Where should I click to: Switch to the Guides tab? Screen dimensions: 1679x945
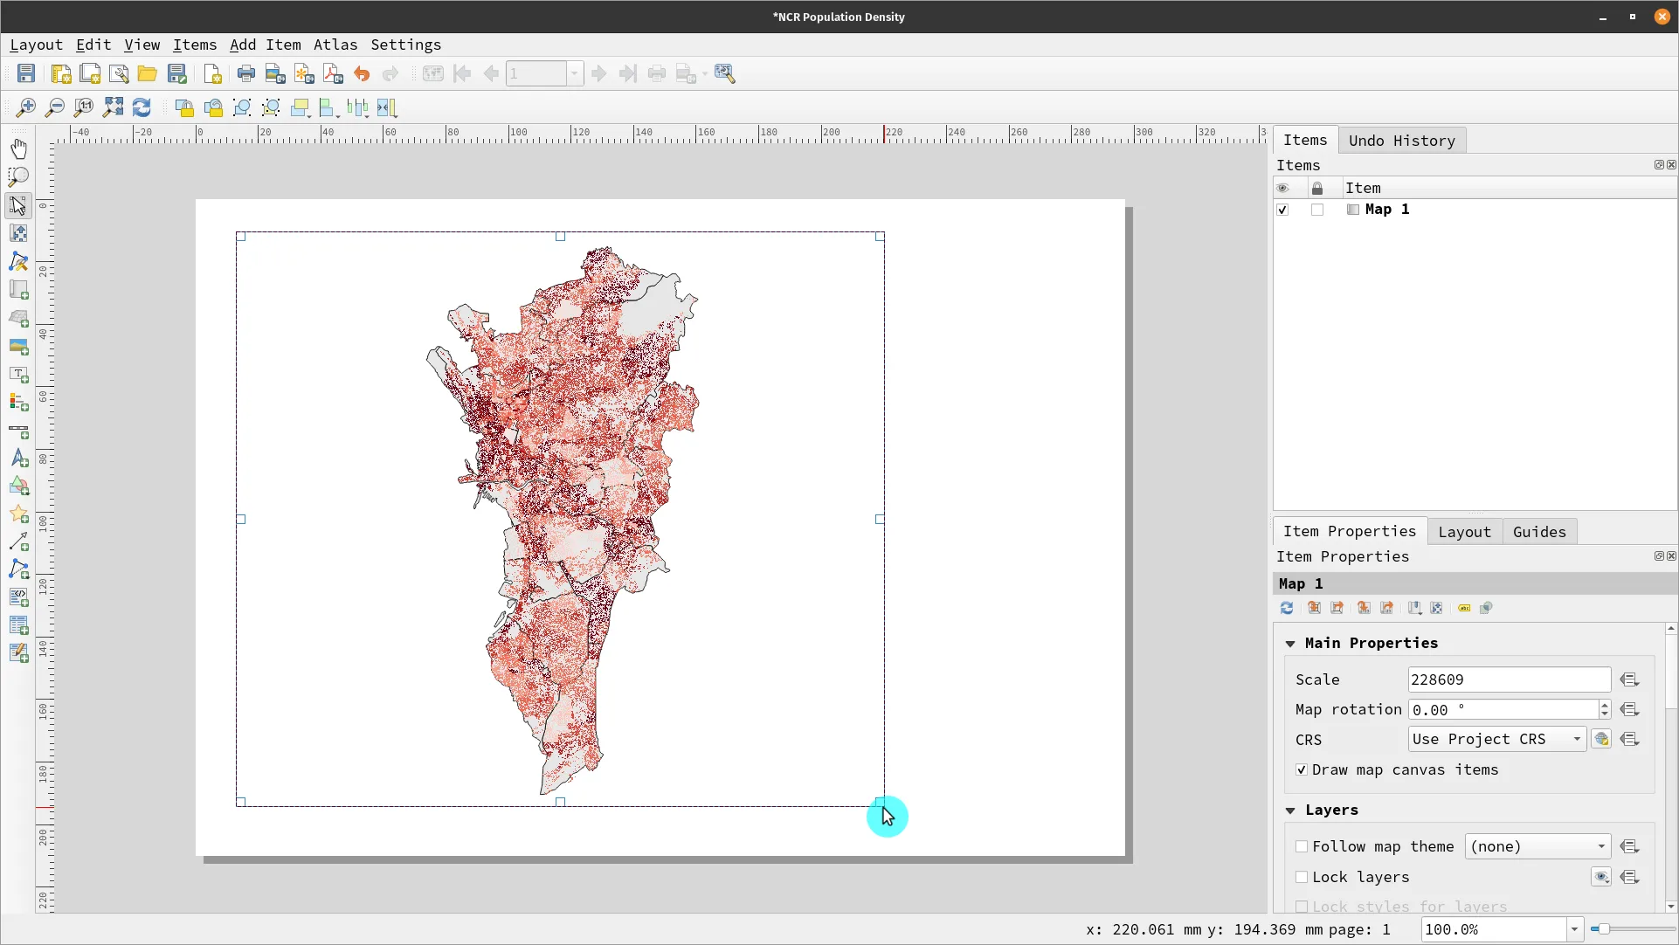point(1539,532)
